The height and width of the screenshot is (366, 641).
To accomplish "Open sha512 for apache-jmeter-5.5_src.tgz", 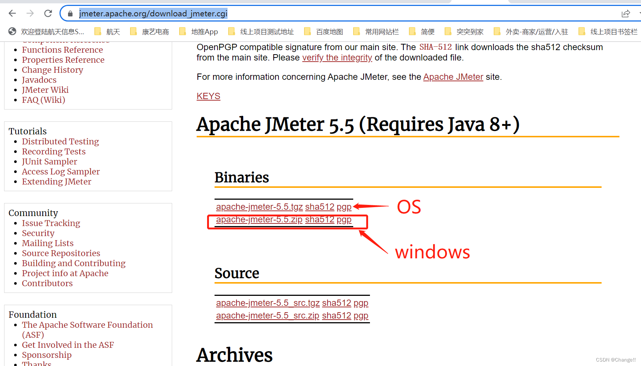I will [336, 303].
